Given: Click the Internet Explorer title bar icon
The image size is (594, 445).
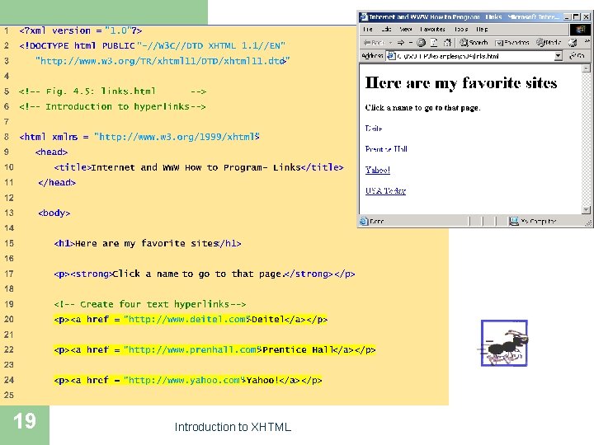Looking at the screenshot, I should pos(364,16).
